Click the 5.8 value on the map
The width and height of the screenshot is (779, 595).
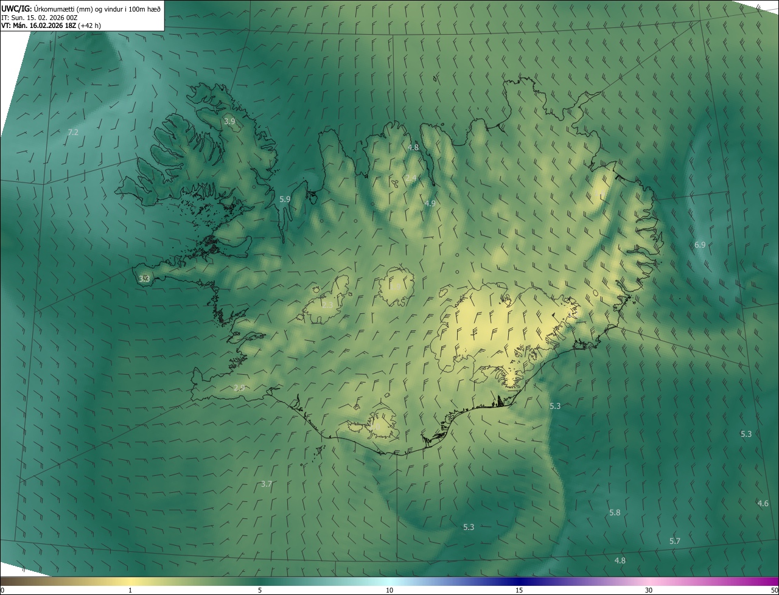pos(615,513)
